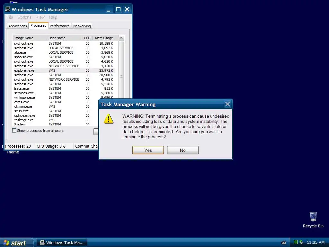
Task: Select the svchost.exe row using 20,900 K
Action: (x=64, y=75)
